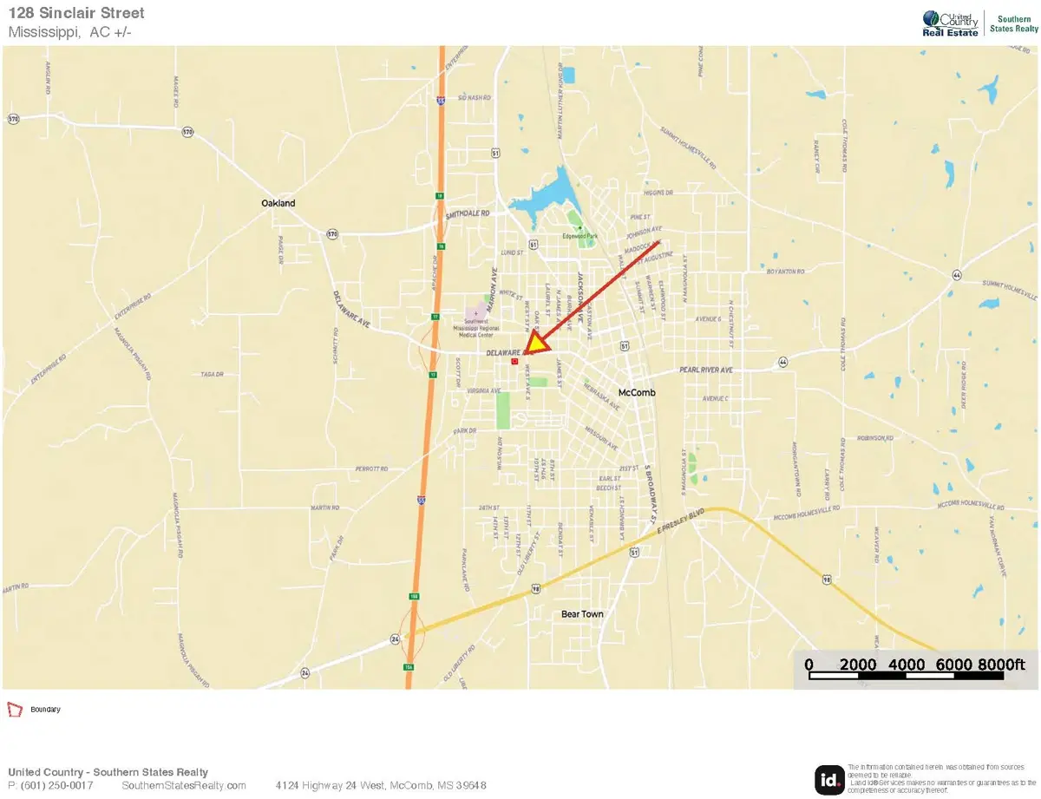The image size is (1041, 799).
Task: Click the Southern States Realty logo
Action: (1012, 23)
